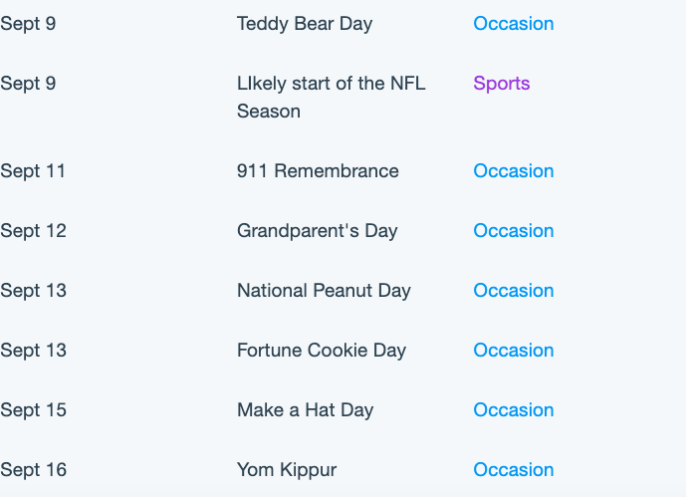Select the National Peanut Day event text
The width and height of the screenshot is (687, 497).
[x=324, y=291]
